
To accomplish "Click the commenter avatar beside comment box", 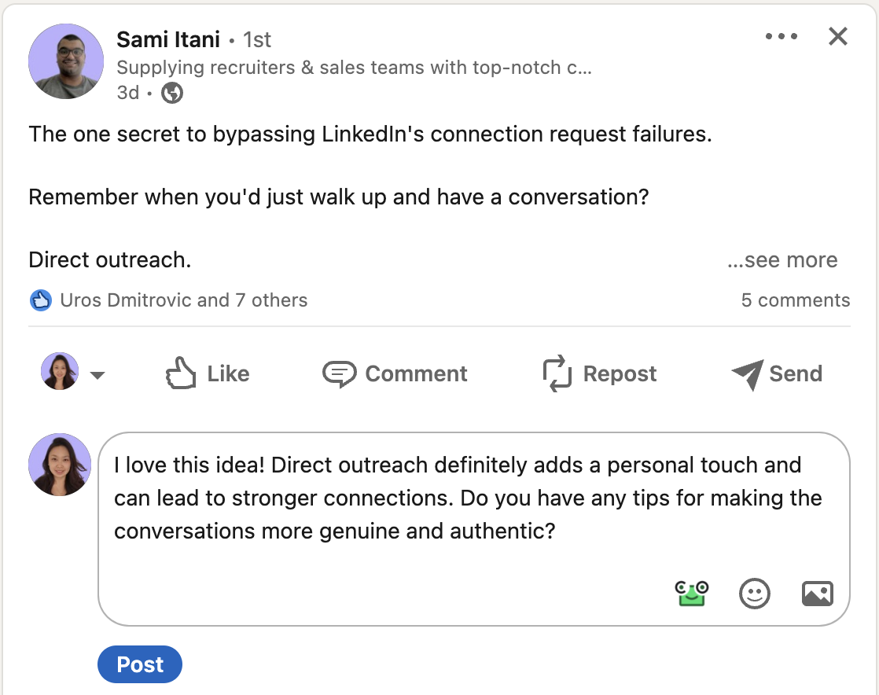I will tap(60, 465).
